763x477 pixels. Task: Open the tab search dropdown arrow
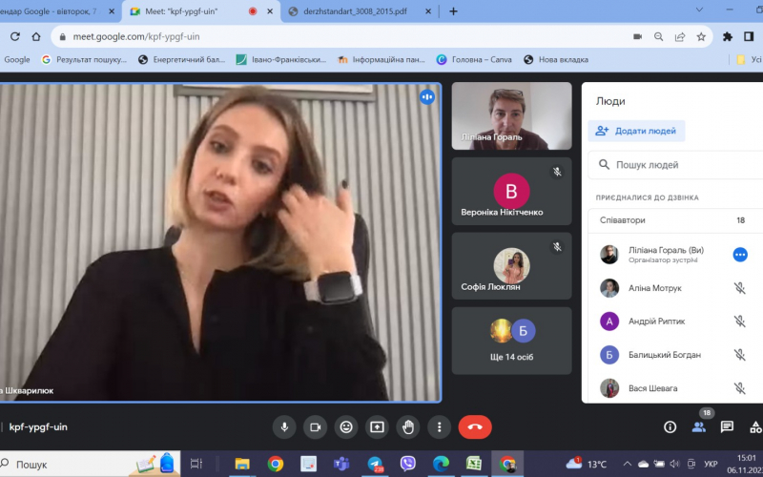(699, 10)
